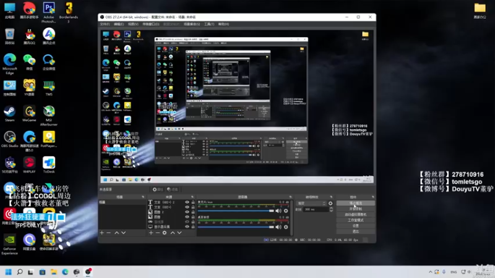This screenshot has width=495, height=278.
Task: Add a scene with the plus icon in Scenes panel
Action: pyautogui.click(x=101, y=233)
